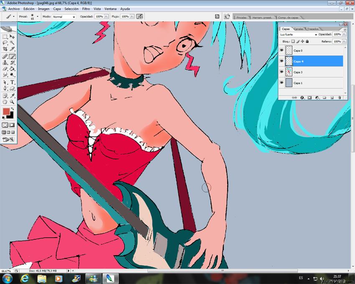The width and height of the screenshot is (355, 284).
Task: Select the Brush tool in the toolbox
Action: pyautogui.click(x=12, y=56)
